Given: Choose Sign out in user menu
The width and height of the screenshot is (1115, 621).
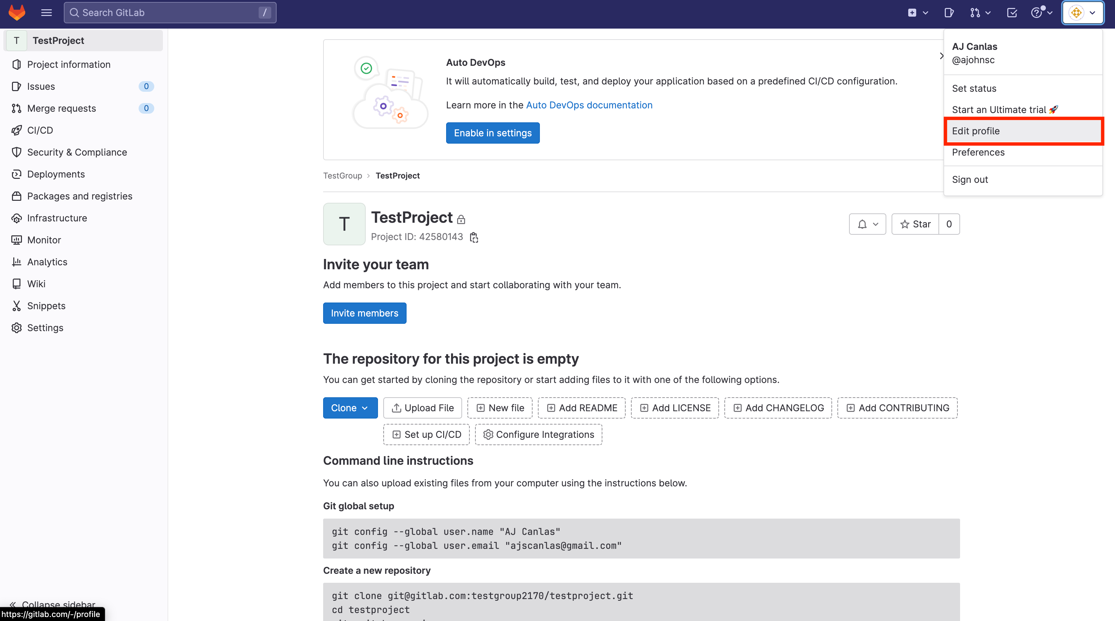Looking at the screenshot, I should point(970,179).
